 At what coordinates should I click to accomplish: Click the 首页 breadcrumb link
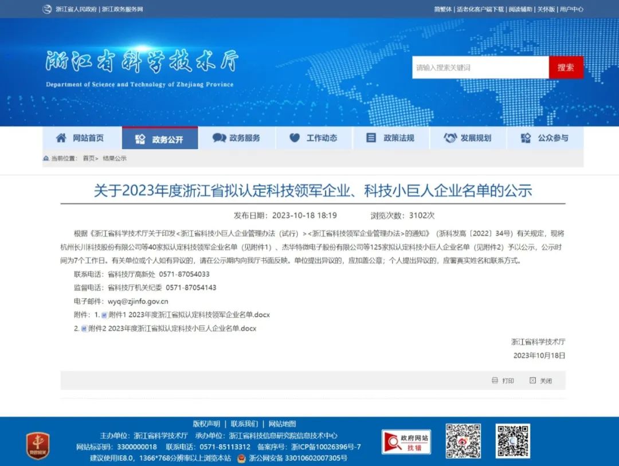89,158
